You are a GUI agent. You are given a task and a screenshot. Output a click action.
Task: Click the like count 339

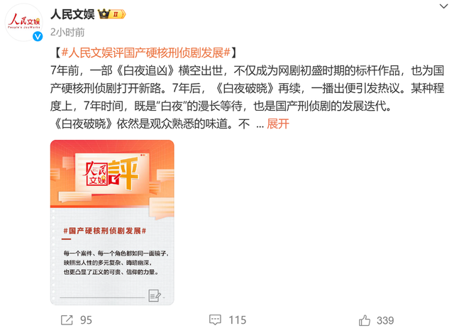click(x=385, y=320)
